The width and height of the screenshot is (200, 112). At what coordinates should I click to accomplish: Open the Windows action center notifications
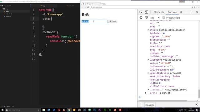197,110
